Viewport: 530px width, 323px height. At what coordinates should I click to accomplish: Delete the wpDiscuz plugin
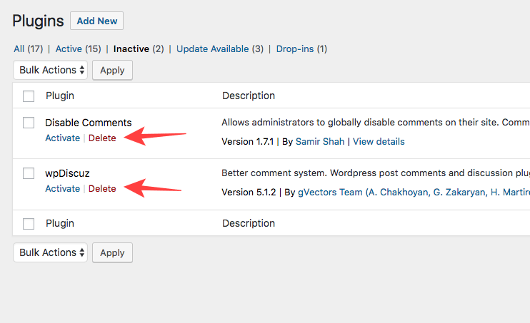pyautogui.click(x=102, y=189)
